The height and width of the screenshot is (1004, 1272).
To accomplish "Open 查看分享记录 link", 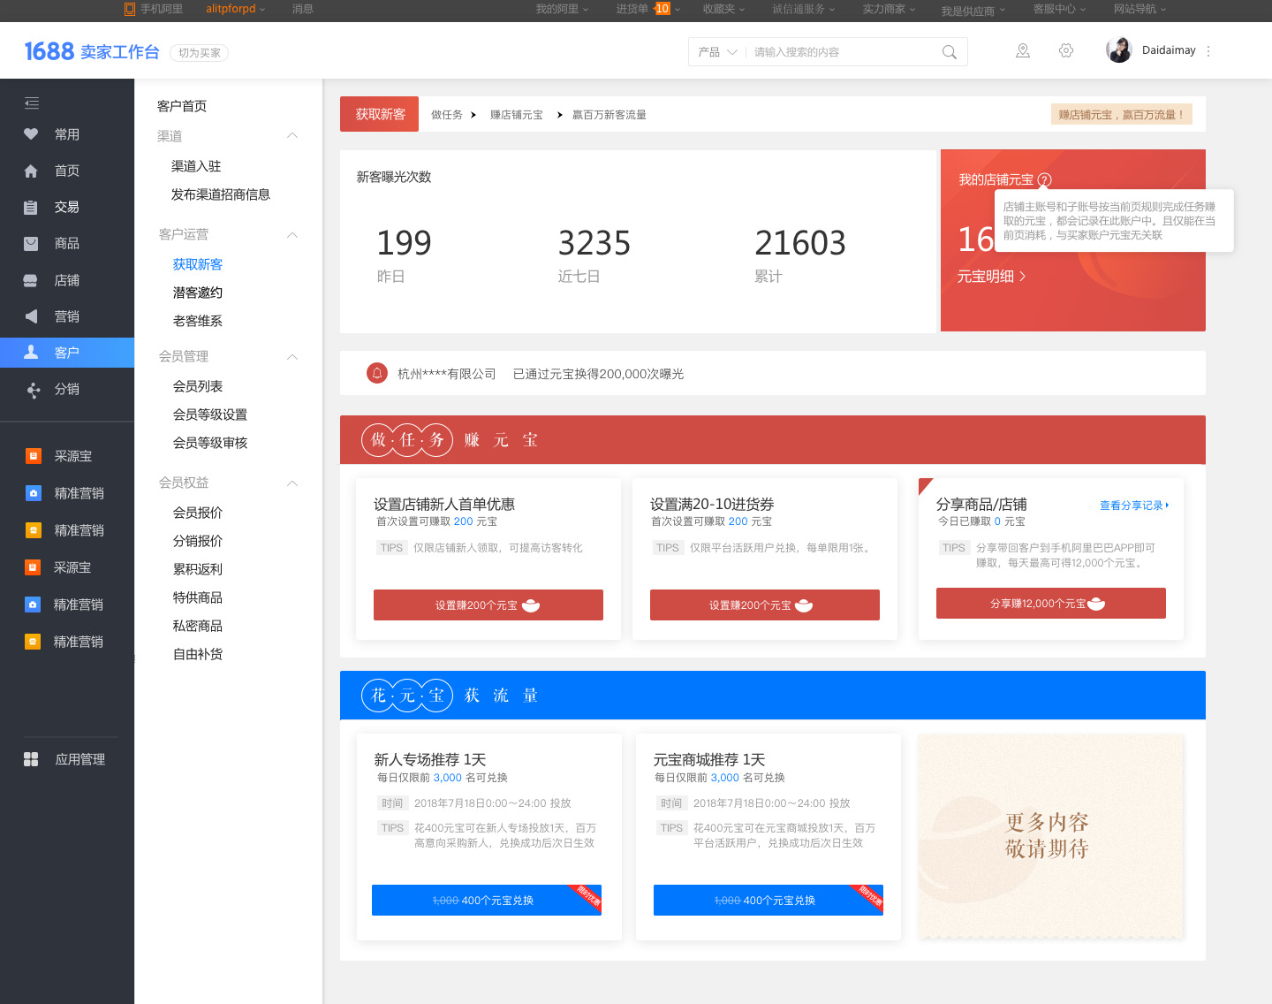I will click(1134, 506).
